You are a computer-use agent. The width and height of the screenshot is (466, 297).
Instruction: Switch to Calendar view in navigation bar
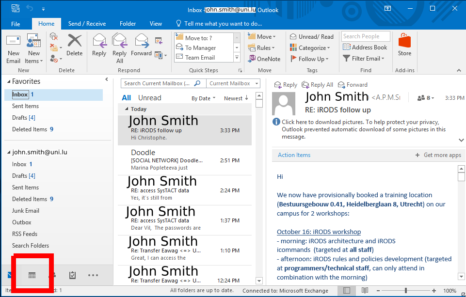32,275
